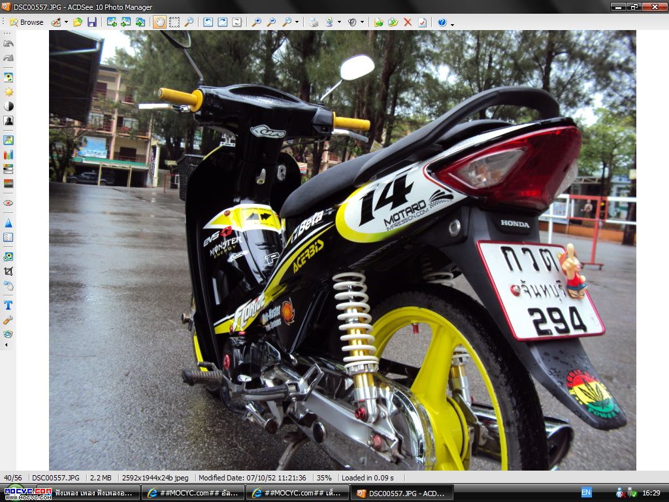This screenshot has width=669, height=502.
Task: Click the Zoom In icon
Action: pyautogui.click(x=256, y=22)
